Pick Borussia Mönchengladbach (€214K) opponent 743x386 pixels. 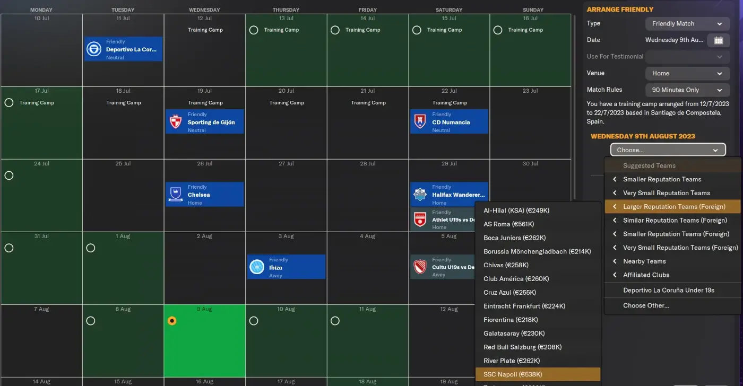538,251
